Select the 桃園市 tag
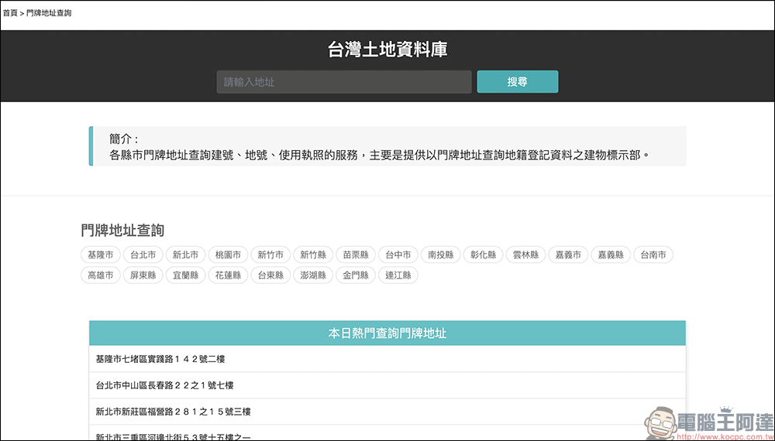 pyautogui.click(x=228, y=255)
